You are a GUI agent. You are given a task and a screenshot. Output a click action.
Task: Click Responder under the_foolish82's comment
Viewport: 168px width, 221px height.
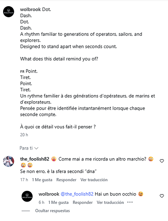(x=66, y=180)
